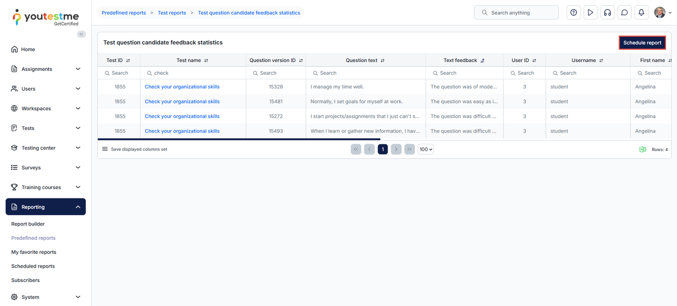Screen dimensions: 677x306
Task: Open the user profile avatar menu
Action: pyautogui.click(x=662, y=13)
